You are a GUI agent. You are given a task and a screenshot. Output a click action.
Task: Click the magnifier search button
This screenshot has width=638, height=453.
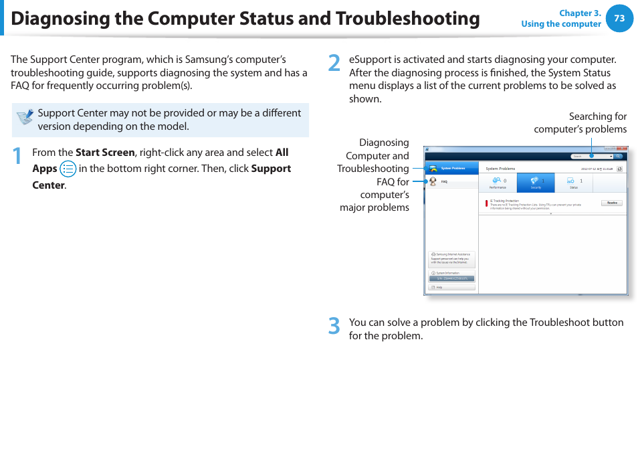point(618,157)
